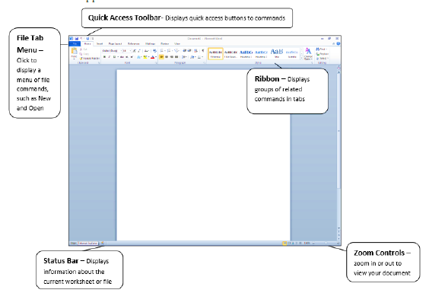The height and width of the screenshot is (293, 429).
Task: Toggle Underline formatting
Action: pos(114,57)
